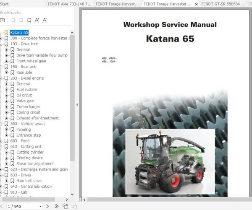Collapse the bookmarks panel with the splitter arrow

(x=77, y=105)
